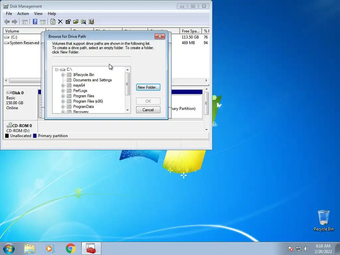Expand the PerfLogs folder node
Viewport: 340px width, 255px height.
[x=63, y=91]
